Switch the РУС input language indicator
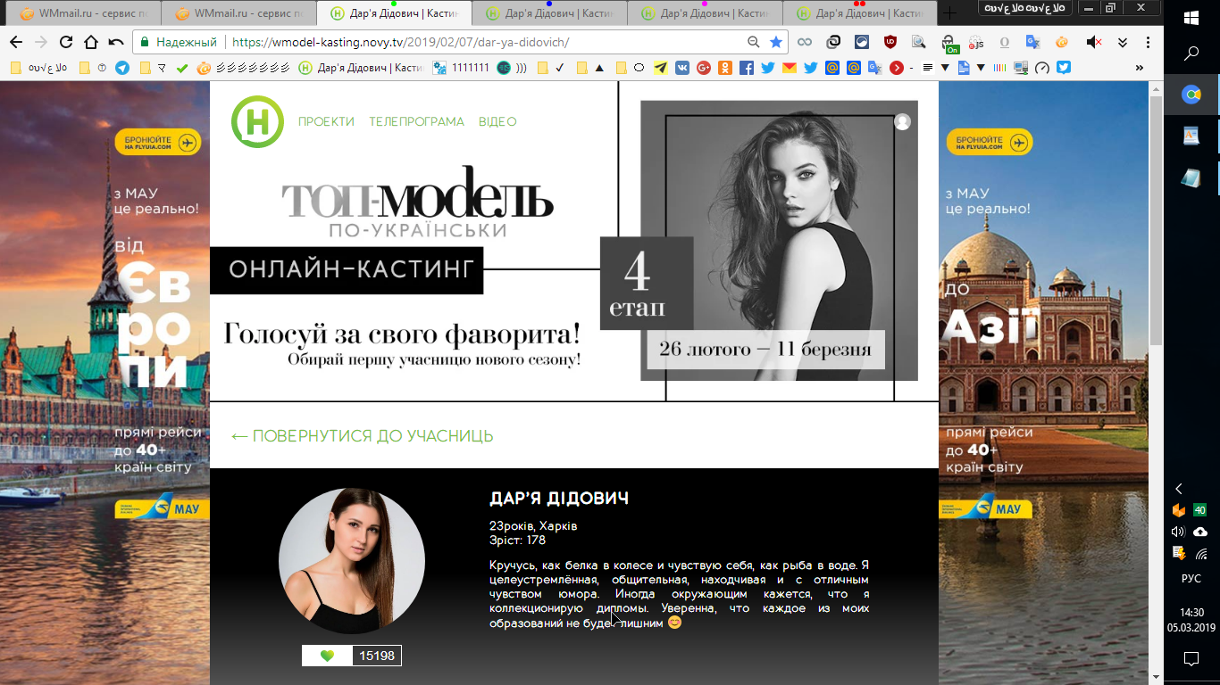Viewport: 1220px width, 685px height. point(1191,578)
